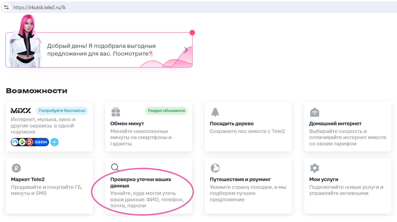The width and height of the screenshot is (397, 222).
Task: Click the gift icon for Обмен минут
Action: pos(116,112)
